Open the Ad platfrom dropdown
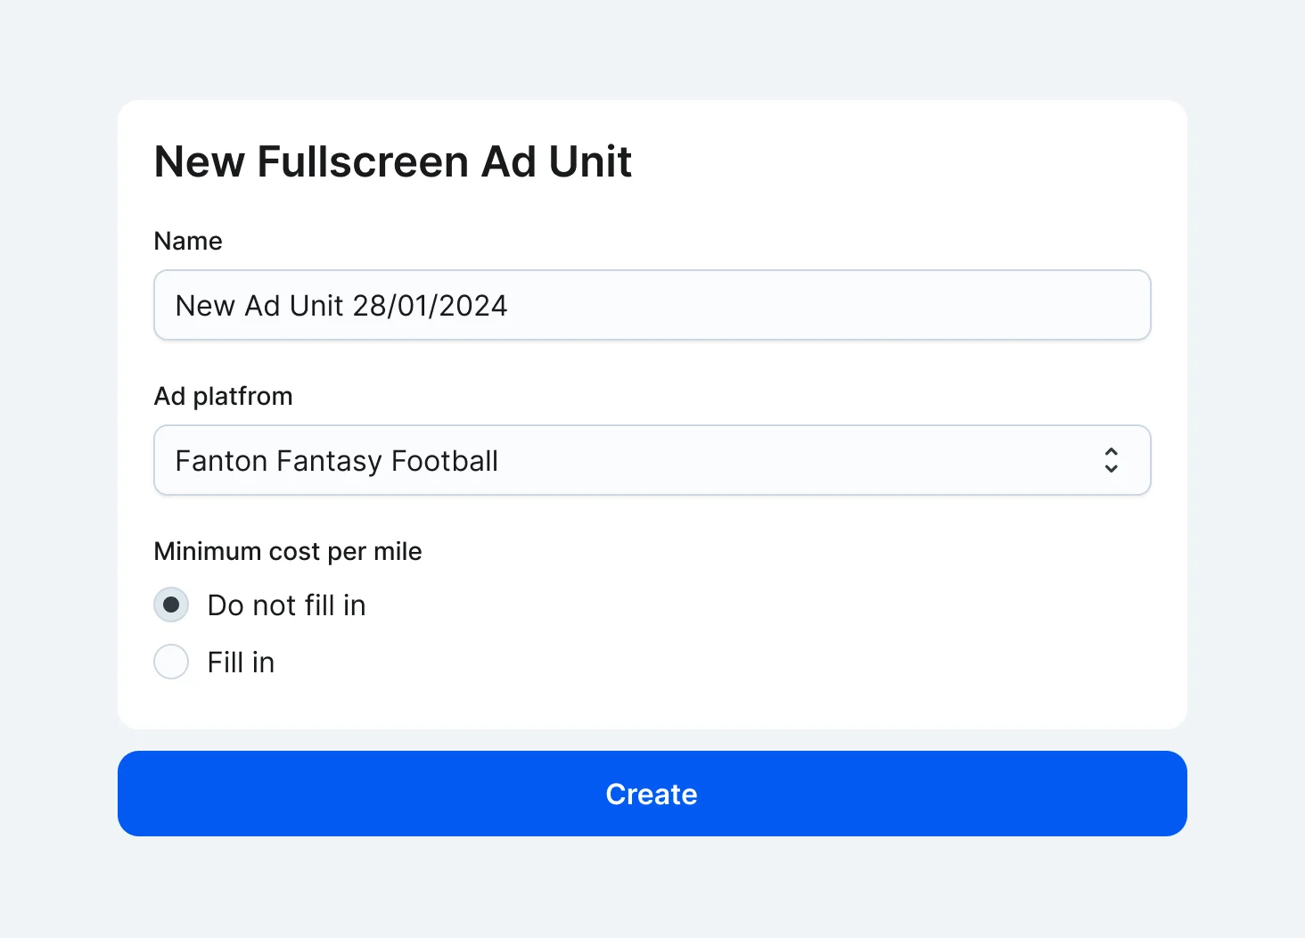Viewport: 1305px width, 938px height. click(652, 460)
